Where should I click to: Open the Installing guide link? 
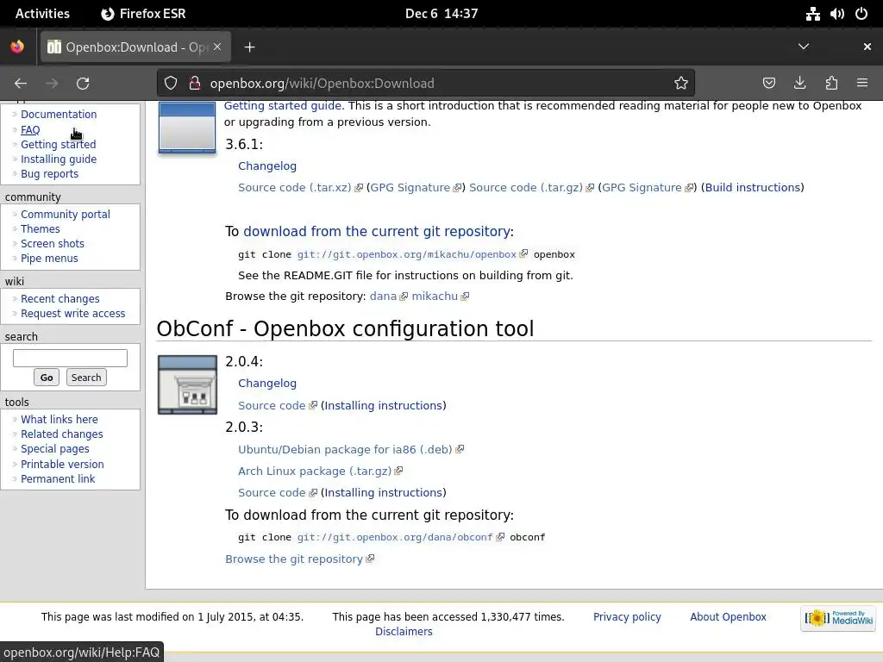59,159
